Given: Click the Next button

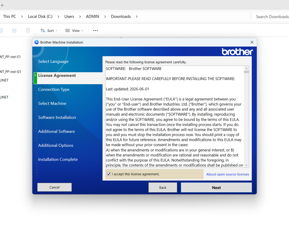Looking at the screenshot, I should coord(216,187).
